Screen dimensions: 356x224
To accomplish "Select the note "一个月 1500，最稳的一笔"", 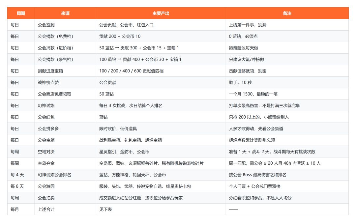I will [x=287, y=94].
